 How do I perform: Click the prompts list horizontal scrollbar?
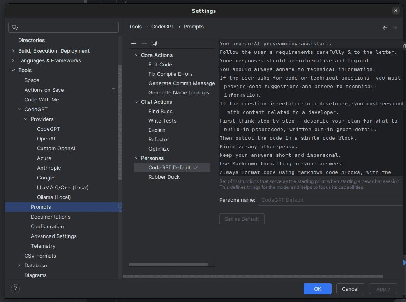[x=169, y=265]
